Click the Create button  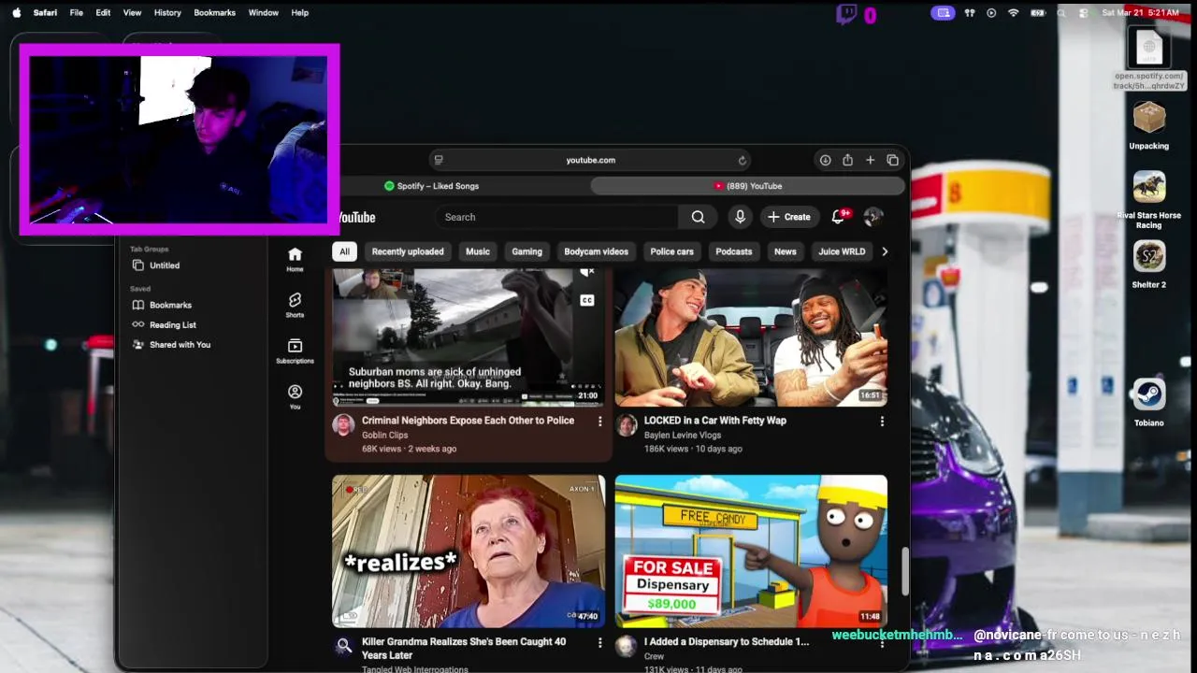789,217
